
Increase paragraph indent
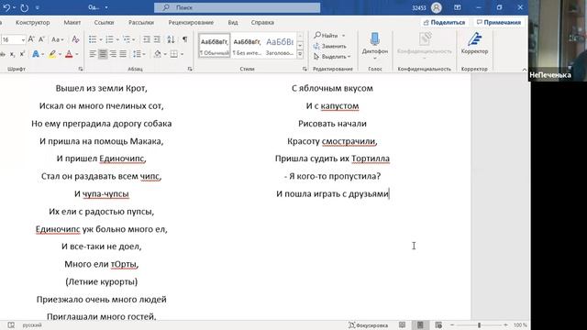coord(157,39)
